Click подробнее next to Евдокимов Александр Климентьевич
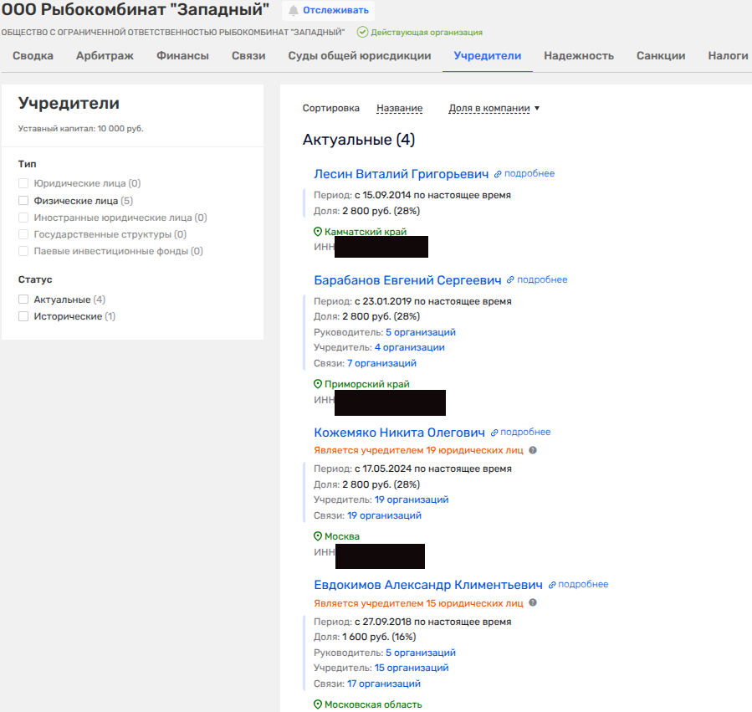752x712 pixels. [x=583, y=585]
